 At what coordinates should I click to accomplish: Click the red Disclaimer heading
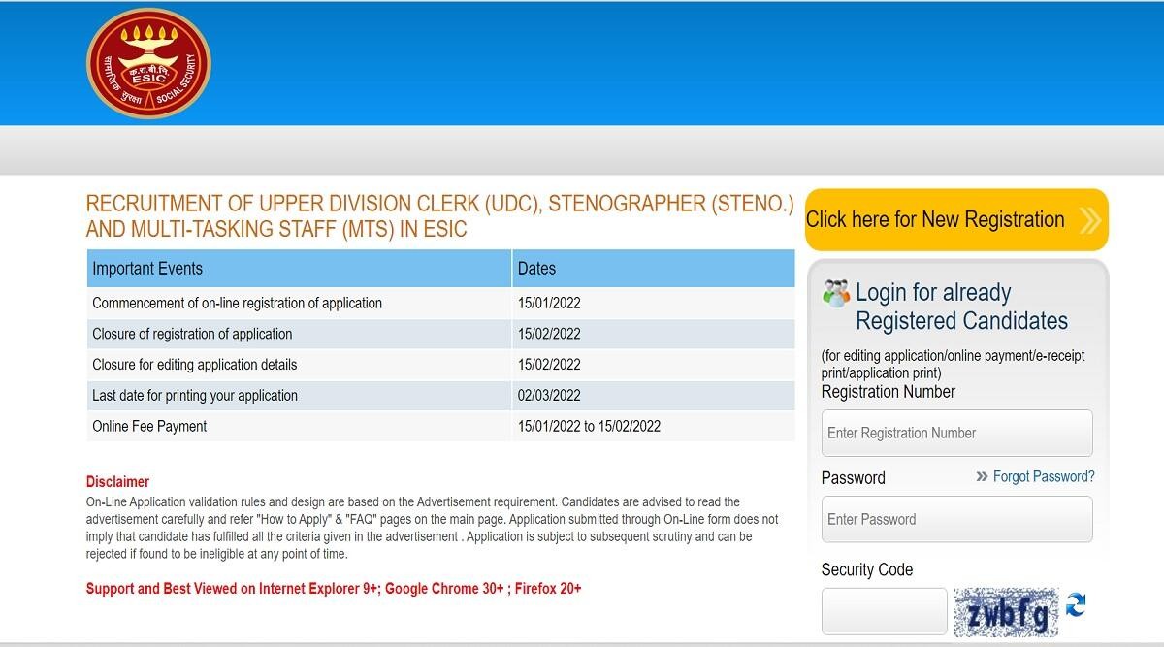(117, 482)
